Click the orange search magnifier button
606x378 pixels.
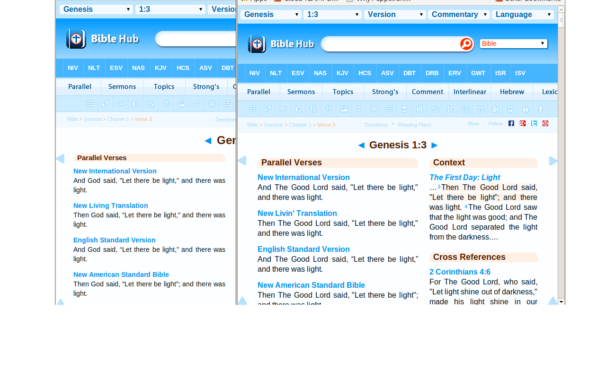coord(466,44)
